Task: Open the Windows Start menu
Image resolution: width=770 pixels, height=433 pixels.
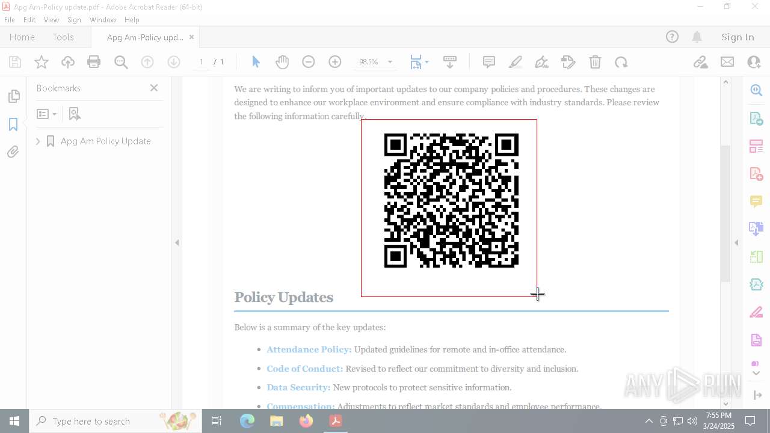Action: click(x=14, y=421)
